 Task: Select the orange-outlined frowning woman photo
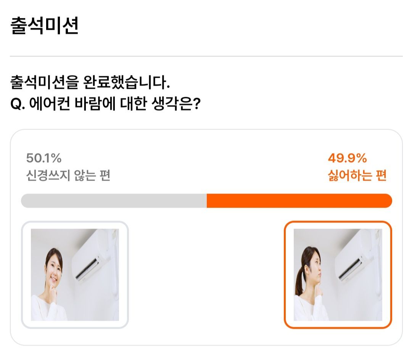click(338, 275)
